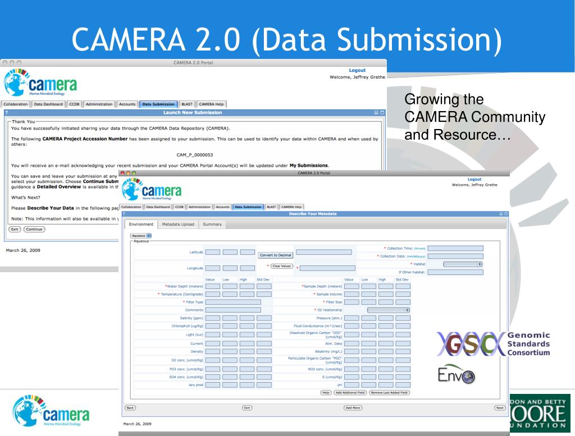Open the Collaboration tab in the front window

131,207
